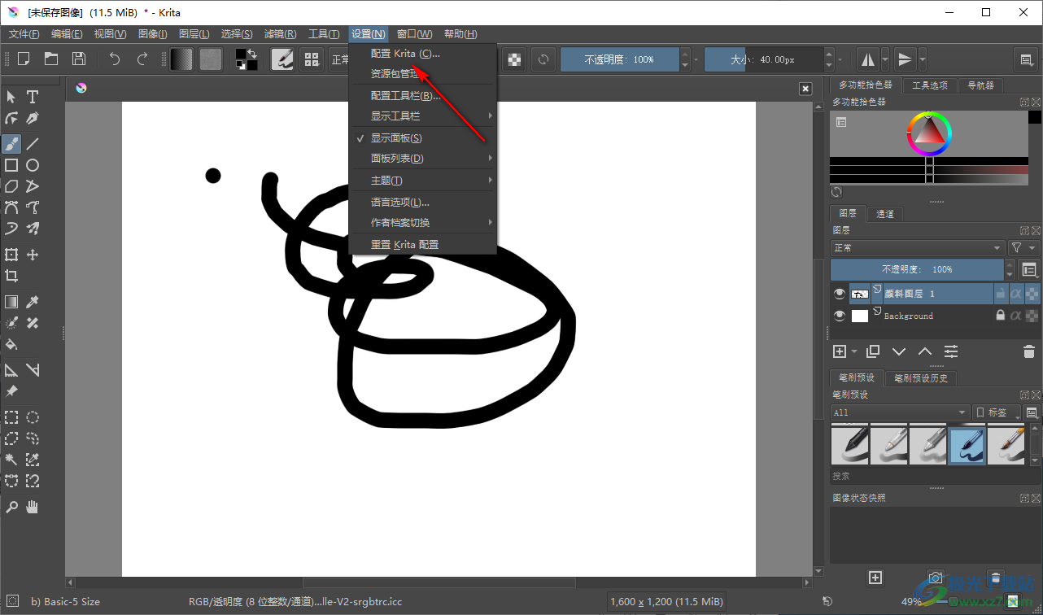Select the Crop tool
This screenshot has height=615, width=1043.
tap(11, 276)
